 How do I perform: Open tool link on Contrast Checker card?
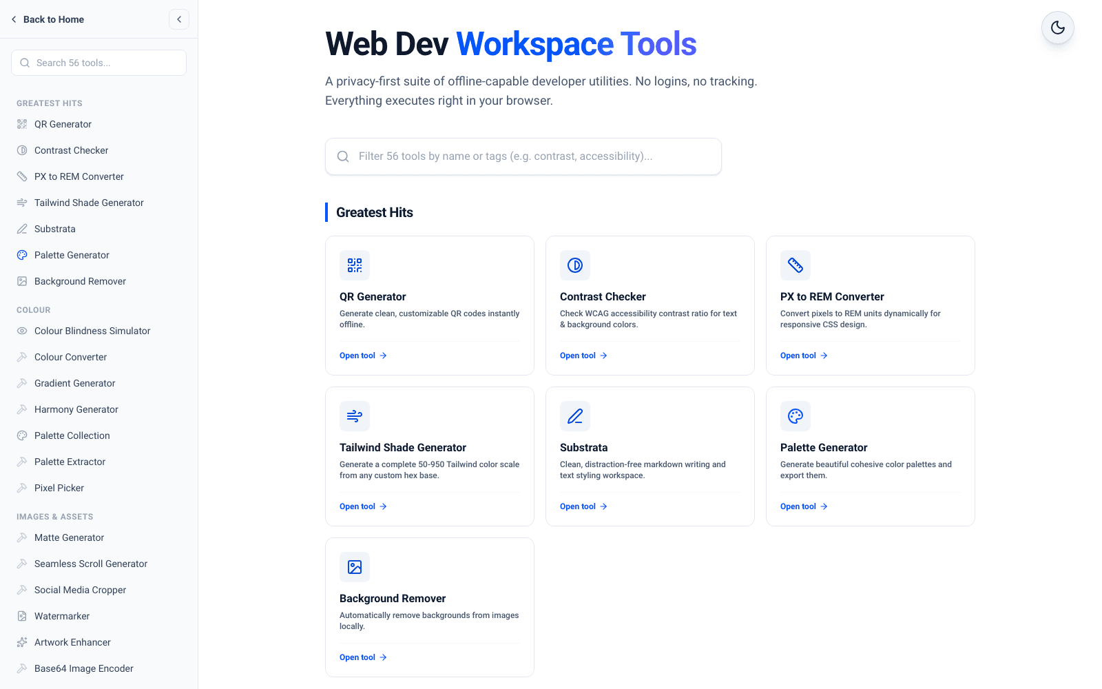(x=584, y=356)
